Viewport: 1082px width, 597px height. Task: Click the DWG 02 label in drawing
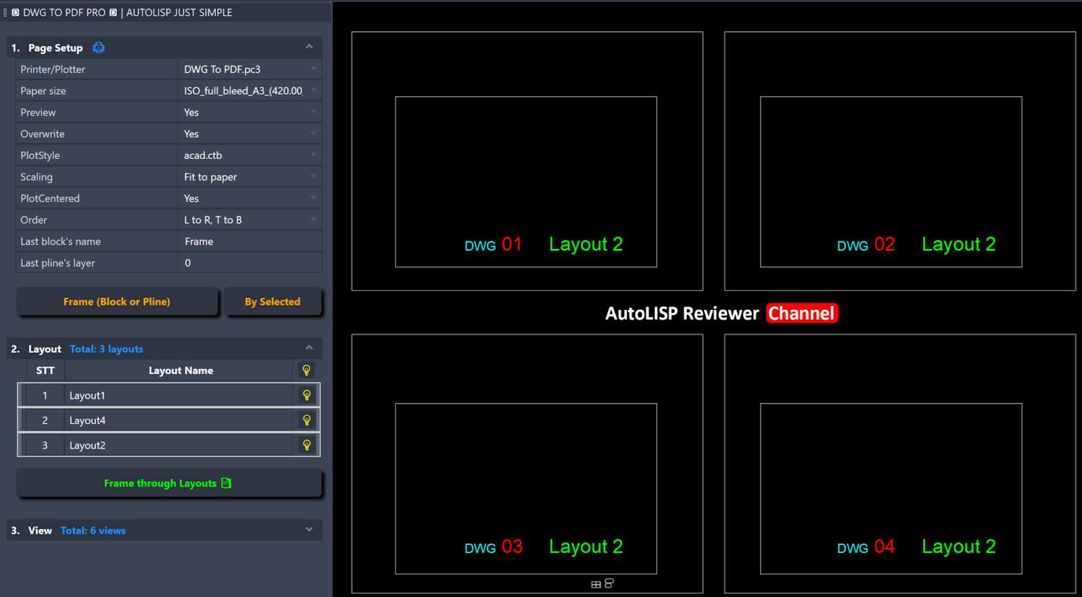(866, 245)
